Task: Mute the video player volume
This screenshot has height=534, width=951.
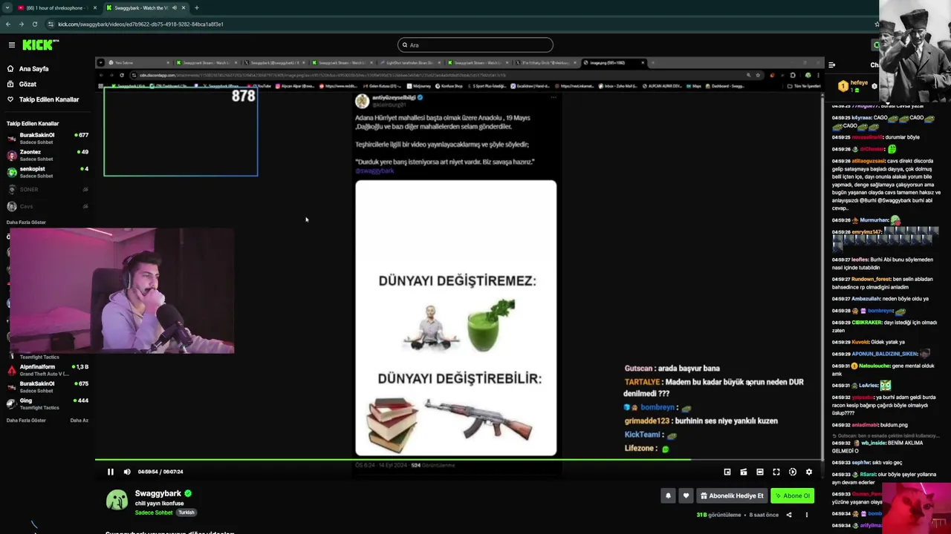Action: tap(127, 472)
